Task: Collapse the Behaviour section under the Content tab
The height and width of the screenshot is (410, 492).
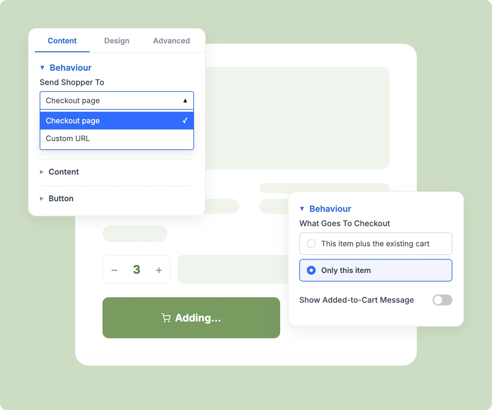Action: pyautogui.click(x=66, y=68)
